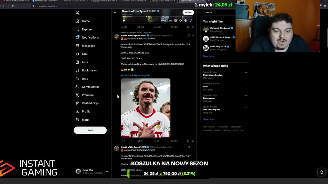The width and height of the screenshot is (328, 184).
Task: Play the video at the top of the feed
Action: coord(124,20)
